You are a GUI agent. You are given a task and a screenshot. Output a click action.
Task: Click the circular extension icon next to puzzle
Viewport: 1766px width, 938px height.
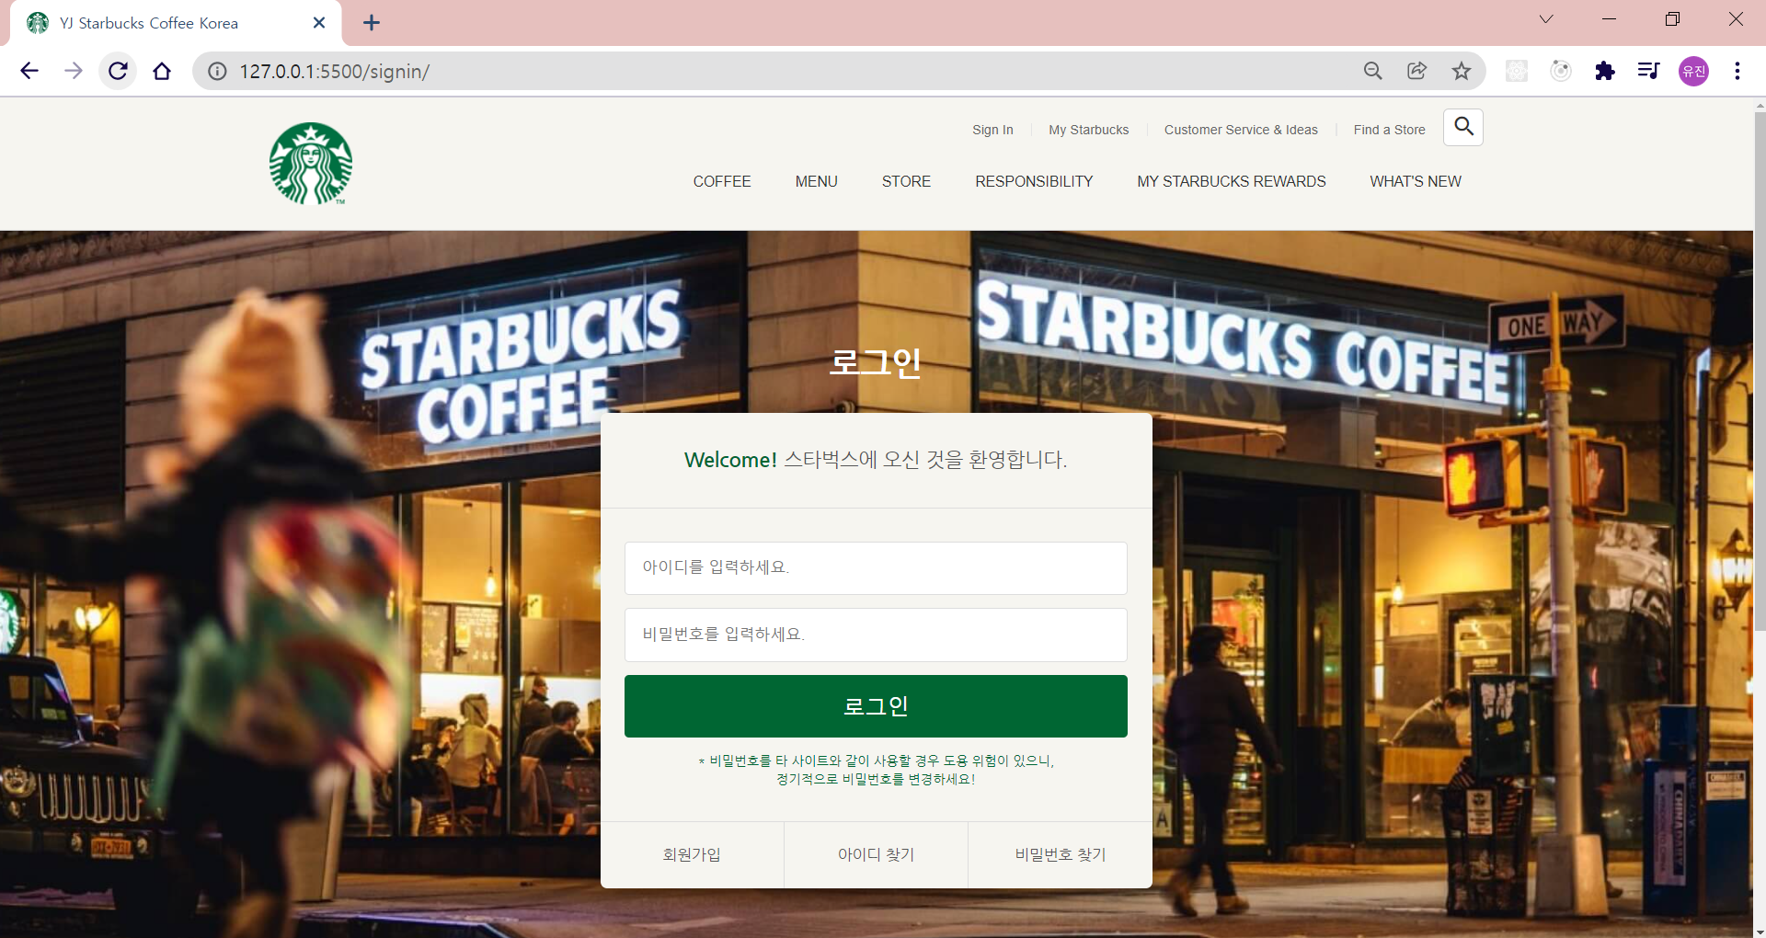[1561, 71]
